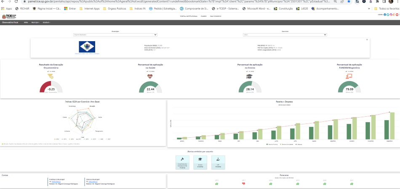Click the health heartbeat icon
Screen dimensions: 400x189
pos(151,76)
